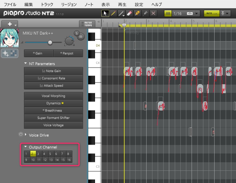Open the Dynamics parameter
This screenshot has height=183, width=236.
coord(53,103)
